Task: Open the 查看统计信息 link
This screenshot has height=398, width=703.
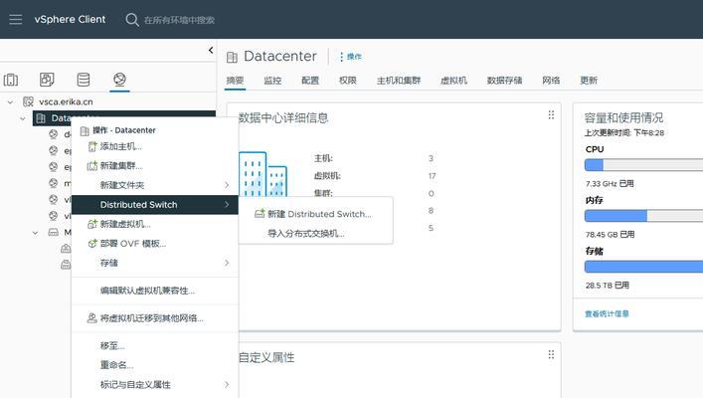Action: [607, 313]
